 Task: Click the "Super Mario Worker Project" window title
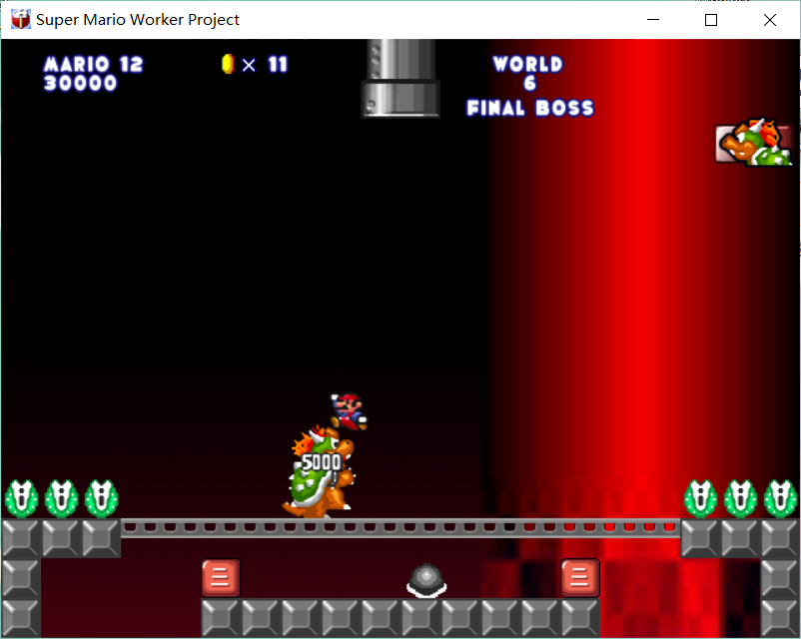(x=138, y=20)
